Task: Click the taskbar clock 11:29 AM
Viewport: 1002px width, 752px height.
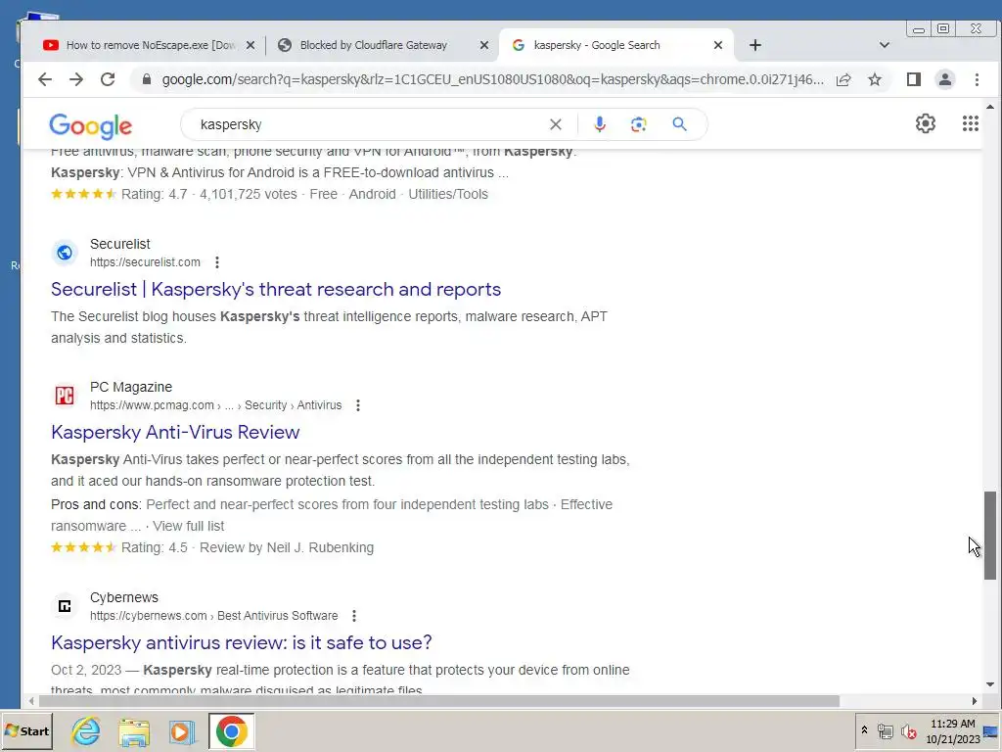Action: (953, 724)
